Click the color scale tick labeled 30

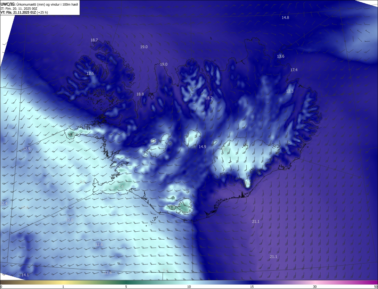(315, 287)
